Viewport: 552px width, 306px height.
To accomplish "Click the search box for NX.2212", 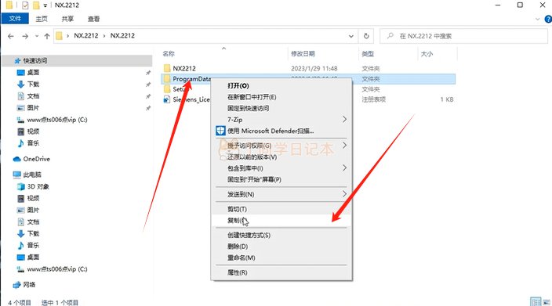I will 463,36.
